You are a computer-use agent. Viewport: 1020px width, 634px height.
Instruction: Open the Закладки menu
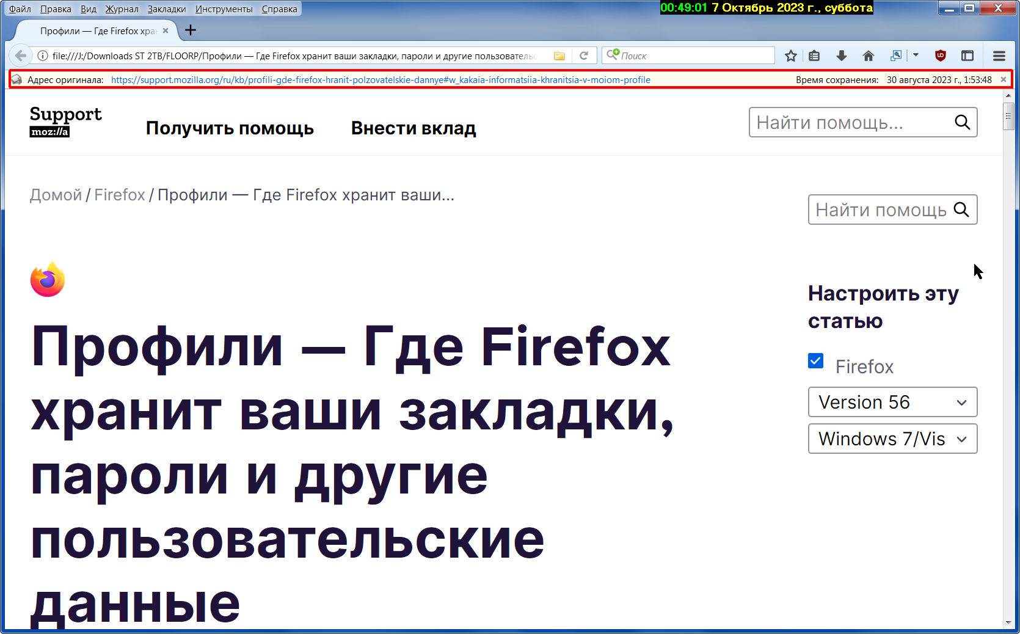click(x=167, y=9)
